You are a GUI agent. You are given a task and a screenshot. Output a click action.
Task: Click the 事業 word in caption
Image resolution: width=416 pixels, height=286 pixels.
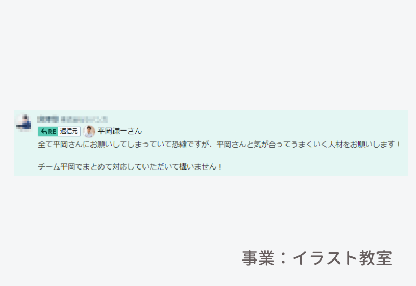258,258
